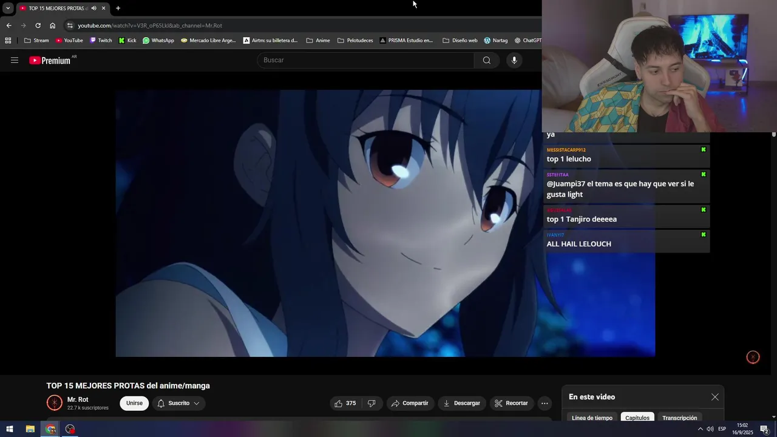This screenshot has height=437, width=777.
Task: Click the 'top 1 Tanjiro deeeea' chat message
Action: pos(582,219)
